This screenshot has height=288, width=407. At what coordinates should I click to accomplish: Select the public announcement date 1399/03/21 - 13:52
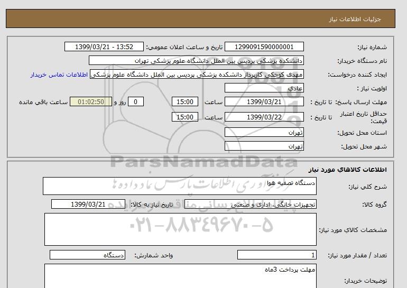pos(104,47)
